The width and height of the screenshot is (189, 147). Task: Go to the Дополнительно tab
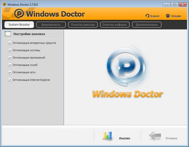[147, 24]
